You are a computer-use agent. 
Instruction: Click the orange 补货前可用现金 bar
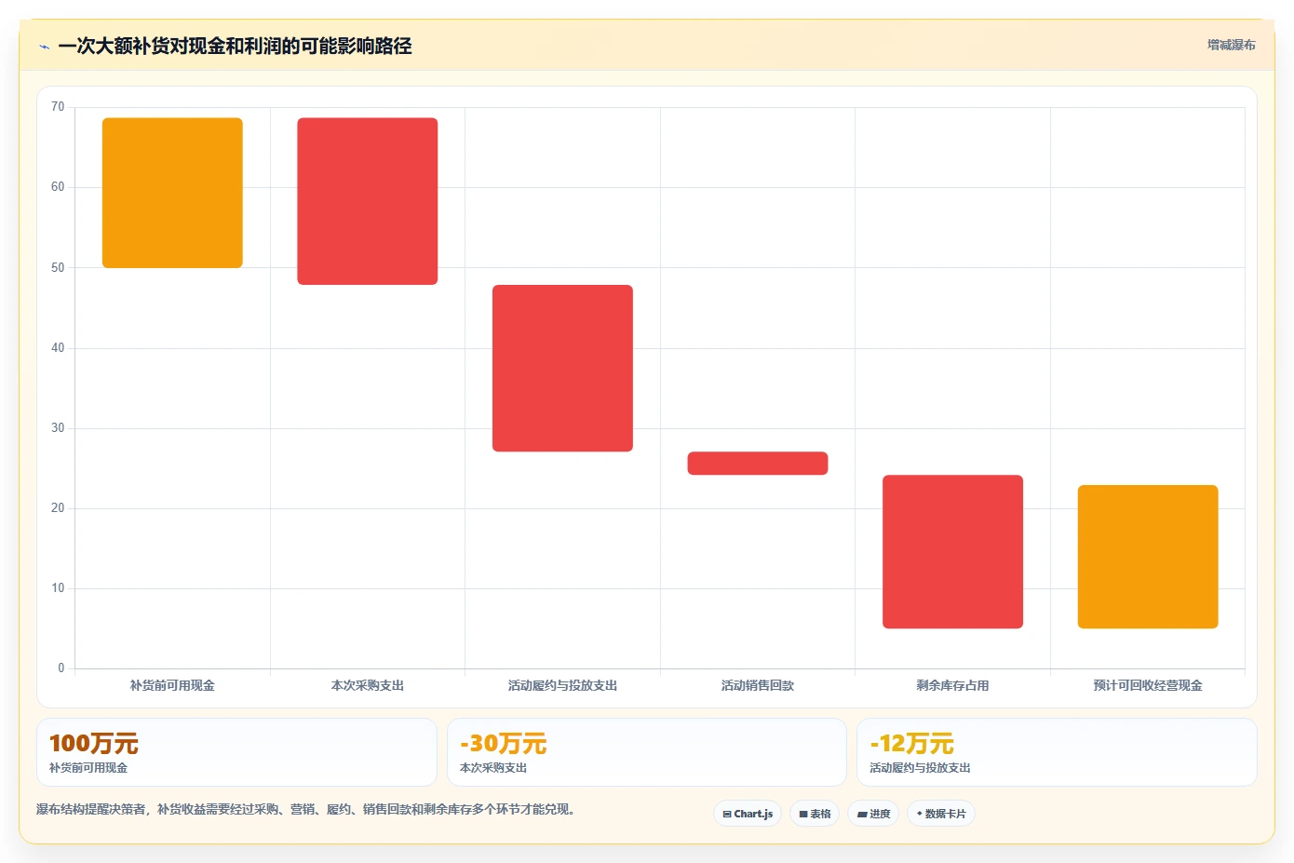172,193
